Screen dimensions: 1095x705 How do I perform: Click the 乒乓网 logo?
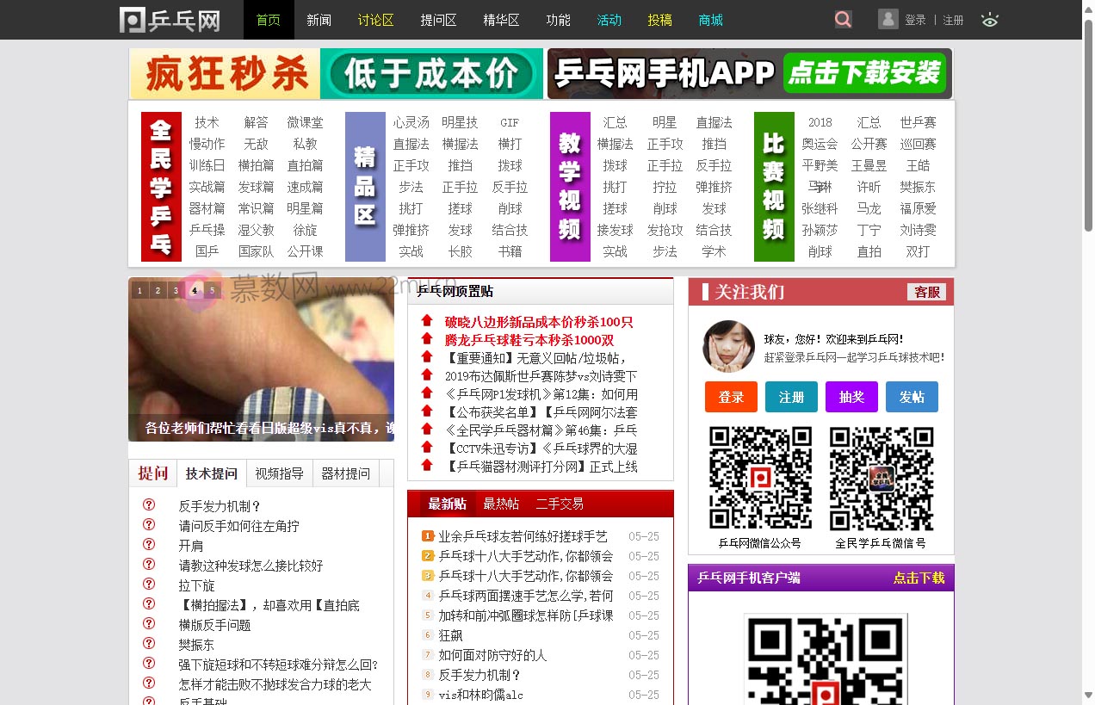pos(170,20)
